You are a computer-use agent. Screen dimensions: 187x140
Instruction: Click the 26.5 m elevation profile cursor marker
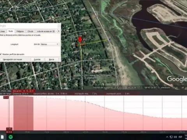click(x=9, y=132)
